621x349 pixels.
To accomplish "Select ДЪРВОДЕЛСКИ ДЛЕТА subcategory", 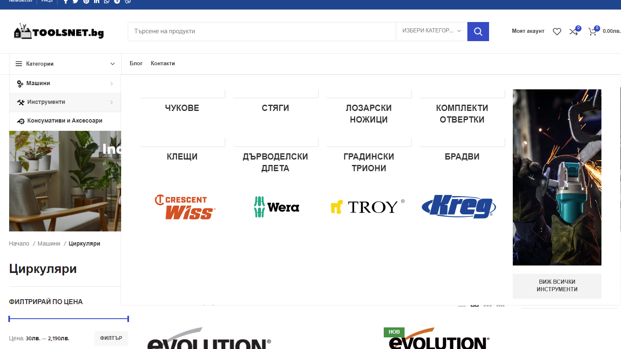I will tap(275, 162).
